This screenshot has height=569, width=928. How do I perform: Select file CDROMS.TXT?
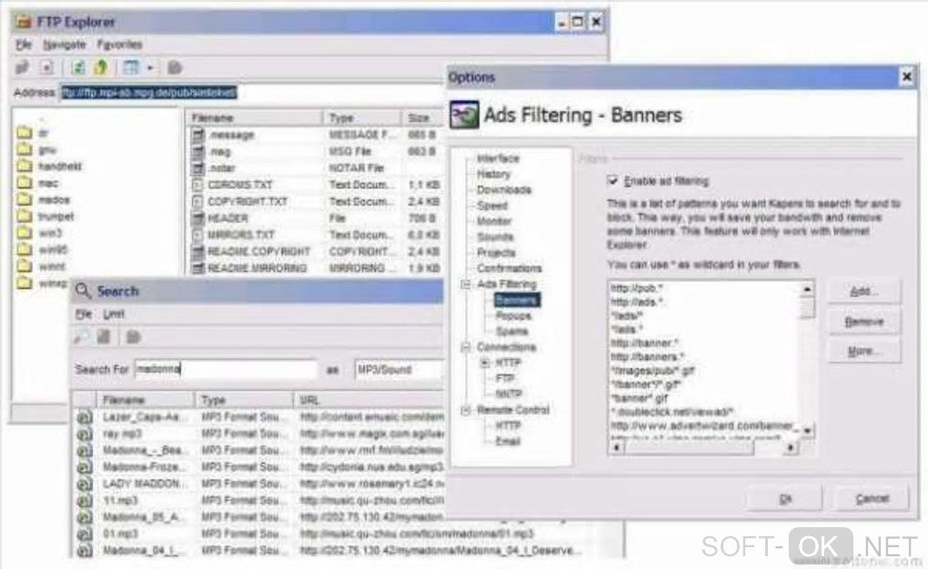[240, 185]
